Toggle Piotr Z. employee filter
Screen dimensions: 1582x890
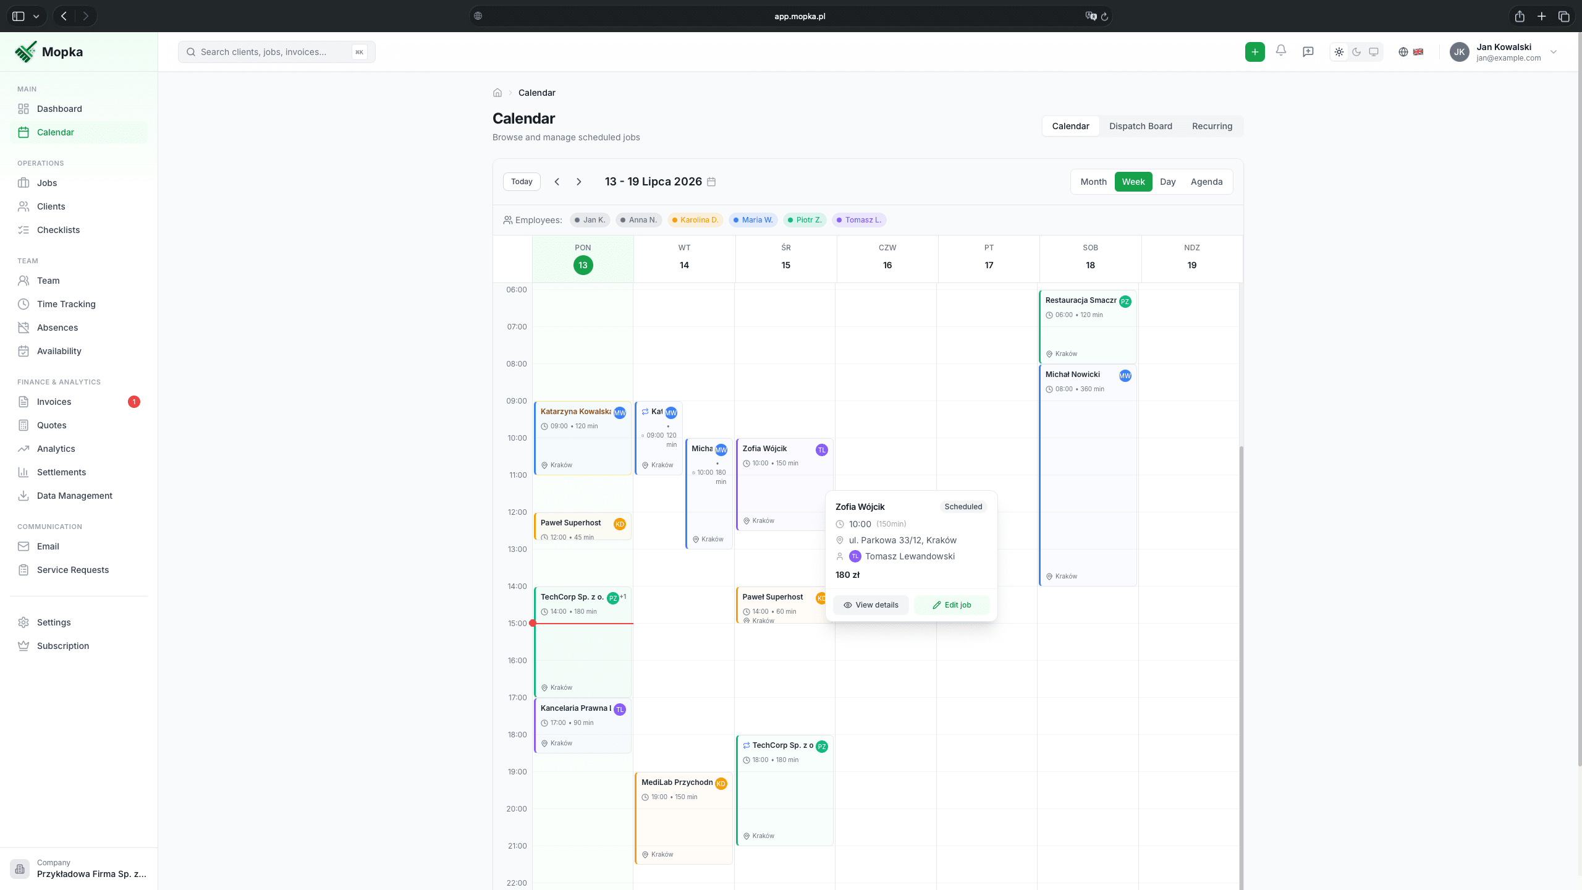pos(805,220)
